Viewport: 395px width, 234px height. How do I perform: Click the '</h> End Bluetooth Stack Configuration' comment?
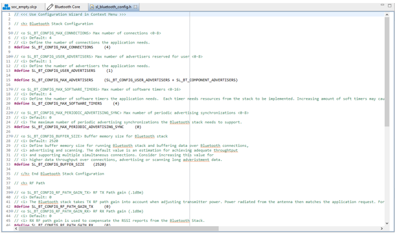[x=59, y=174]
